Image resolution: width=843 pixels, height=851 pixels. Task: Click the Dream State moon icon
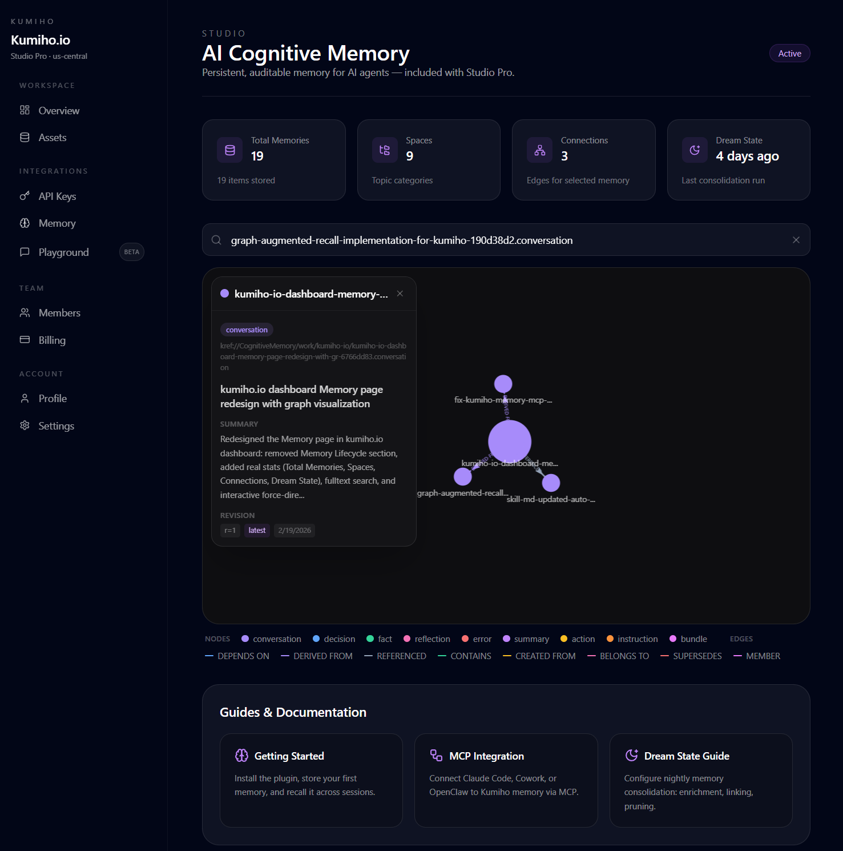(694, 150)
